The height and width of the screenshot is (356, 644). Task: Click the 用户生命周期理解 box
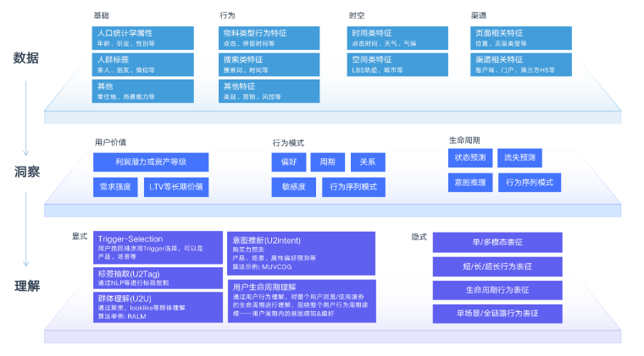tap(302, 302)
